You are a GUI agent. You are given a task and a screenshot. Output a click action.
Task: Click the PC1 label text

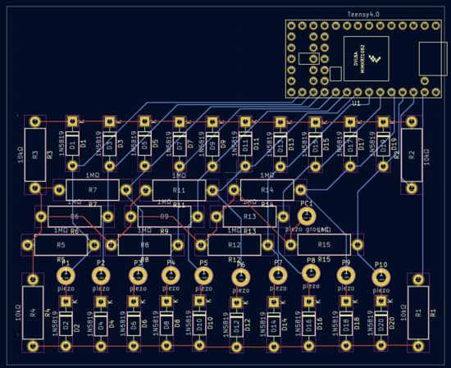pyautogui.click(x=307, y=203)
